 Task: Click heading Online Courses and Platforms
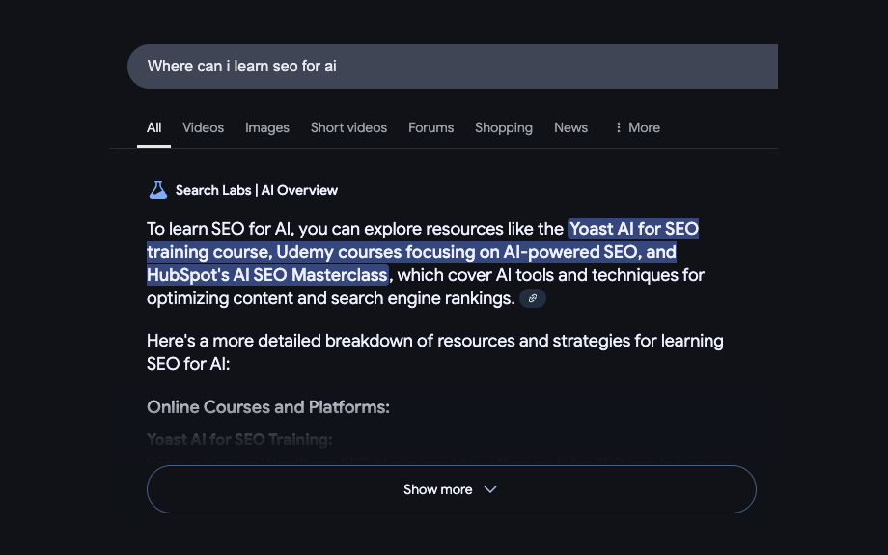268,407
